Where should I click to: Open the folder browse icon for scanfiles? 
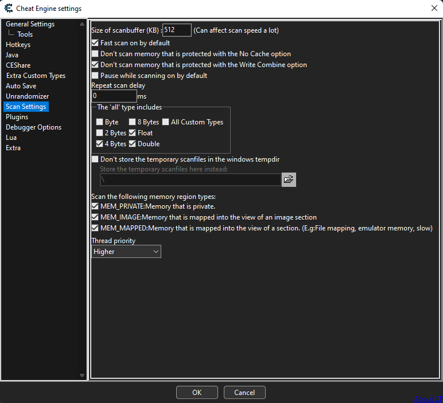coord(289,179)
